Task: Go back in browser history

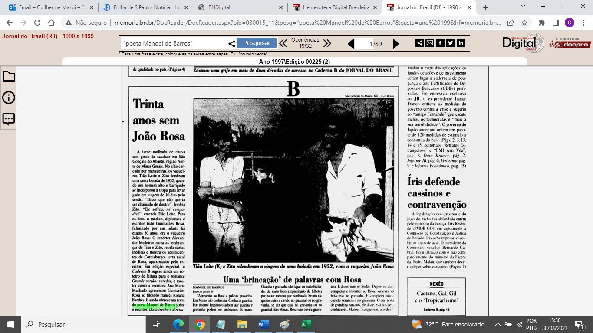Action: (x=10, y=23)
